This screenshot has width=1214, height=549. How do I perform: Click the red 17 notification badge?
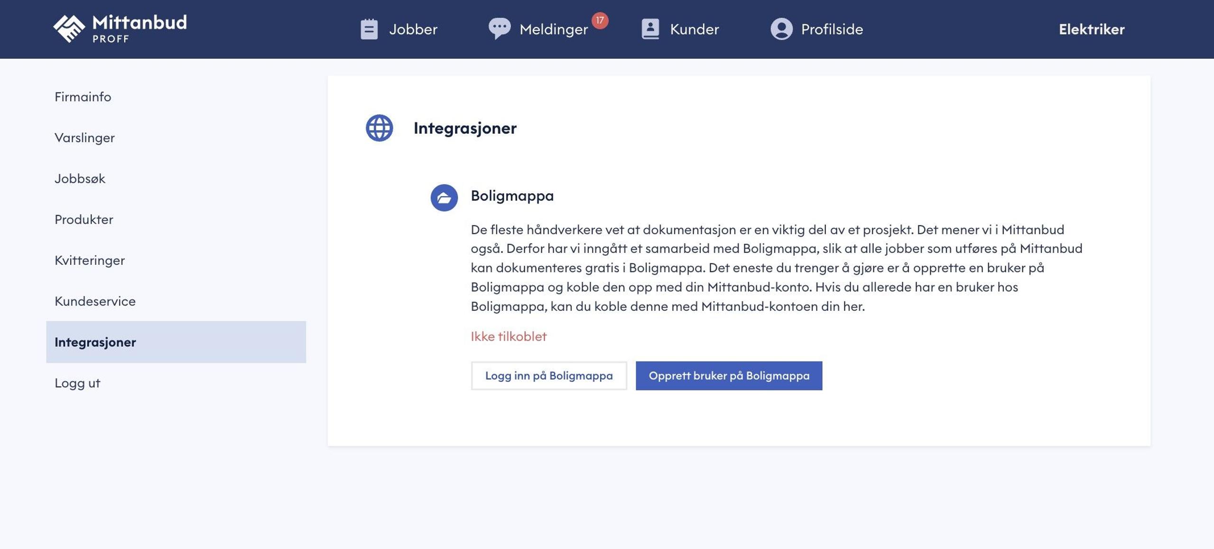coord(600,20)
